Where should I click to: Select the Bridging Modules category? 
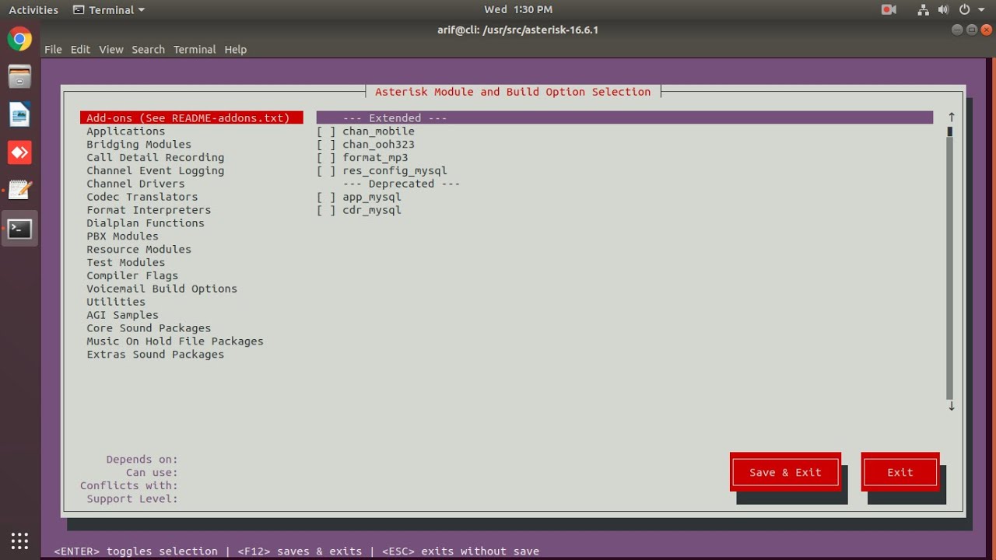139,145
